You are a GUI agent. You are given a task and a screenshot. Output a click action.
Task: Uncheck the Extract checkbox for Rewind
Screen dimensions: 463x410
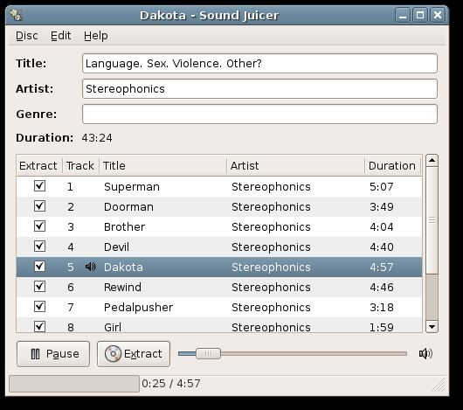(39, 287)
